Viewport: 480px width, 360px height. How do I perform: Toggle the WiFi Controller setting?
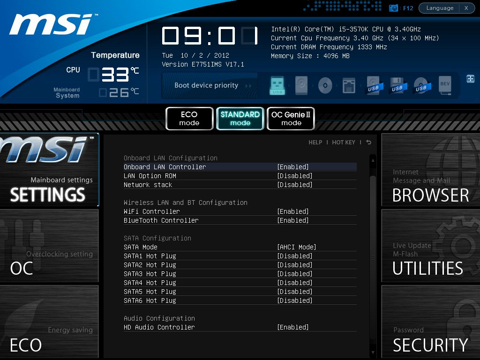coord(293,211)
